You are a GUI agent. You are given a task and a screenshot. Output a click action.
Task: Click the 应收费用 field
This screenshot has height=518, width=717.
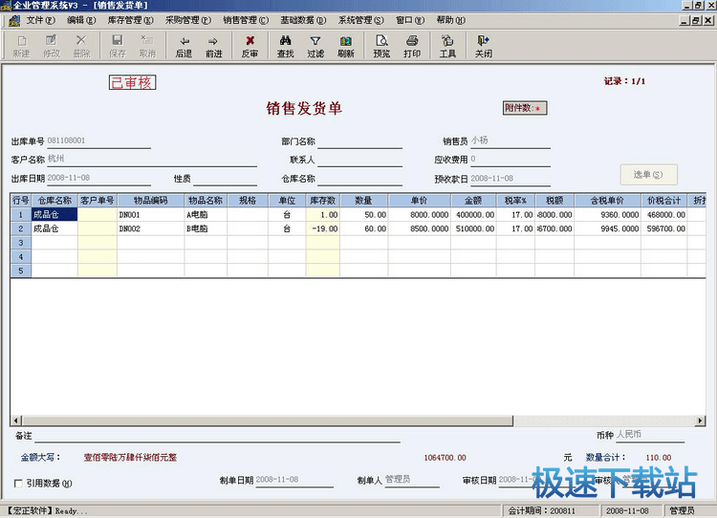pyautogui.click(x=511, y=159)
